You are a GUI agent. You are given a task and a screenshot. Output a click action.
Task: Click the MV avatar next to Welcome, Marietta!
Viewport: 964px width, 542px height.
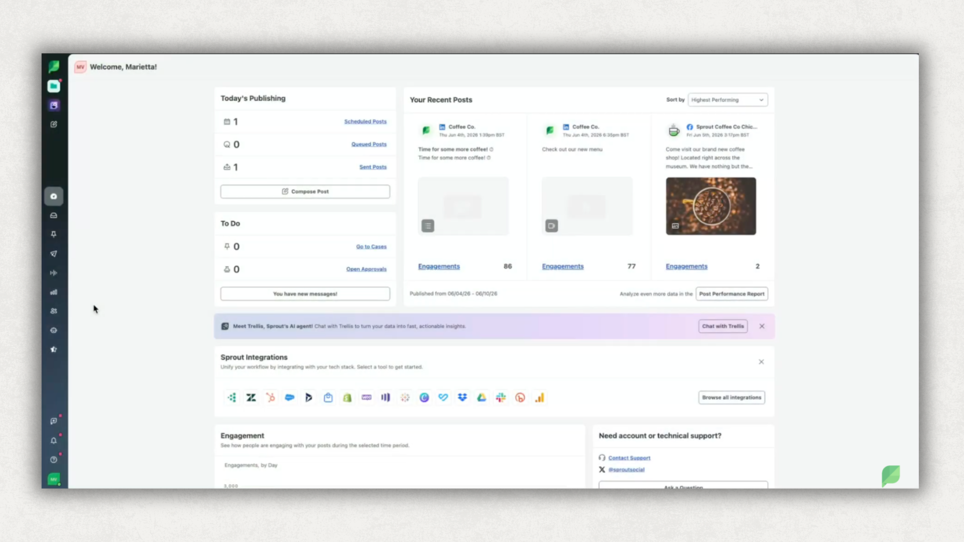click(x=80, y=67)
